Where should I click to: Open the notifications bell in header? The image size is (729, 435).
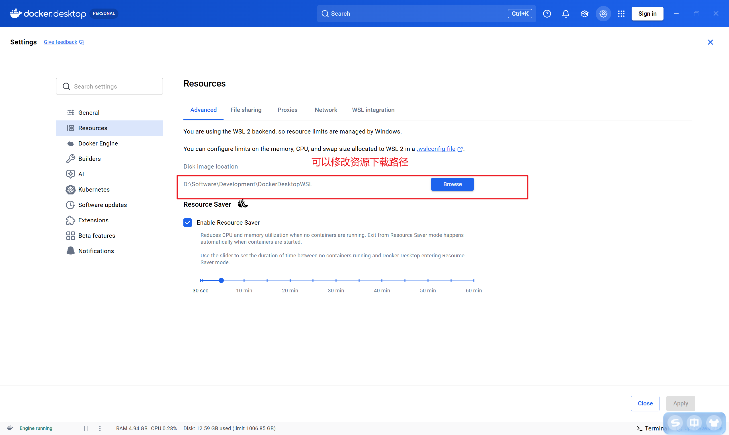(566, 13)
